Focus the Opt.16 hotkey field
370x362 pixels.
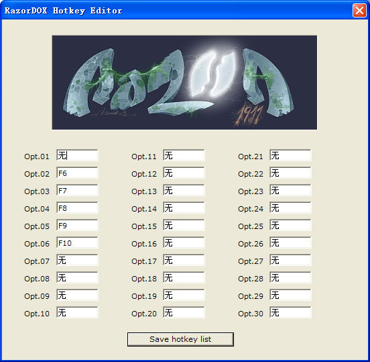[x=184, y=243]
